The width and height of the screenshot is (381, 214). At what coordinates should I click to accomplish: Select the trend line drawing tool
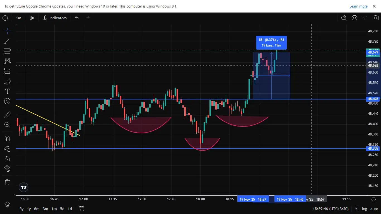(x=7, y=41)
